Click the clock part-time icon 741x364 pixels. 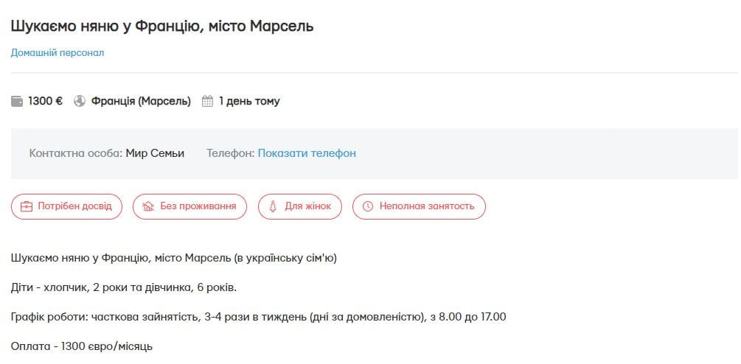pyautogui.click(x=367, y=206)
